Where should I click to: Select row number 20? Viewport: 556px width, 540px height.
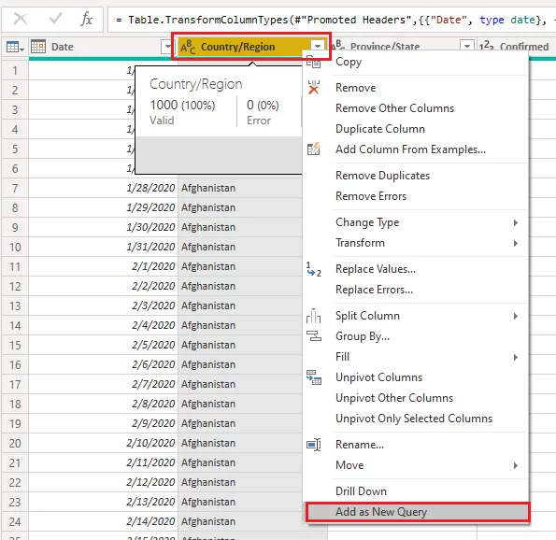15,444
